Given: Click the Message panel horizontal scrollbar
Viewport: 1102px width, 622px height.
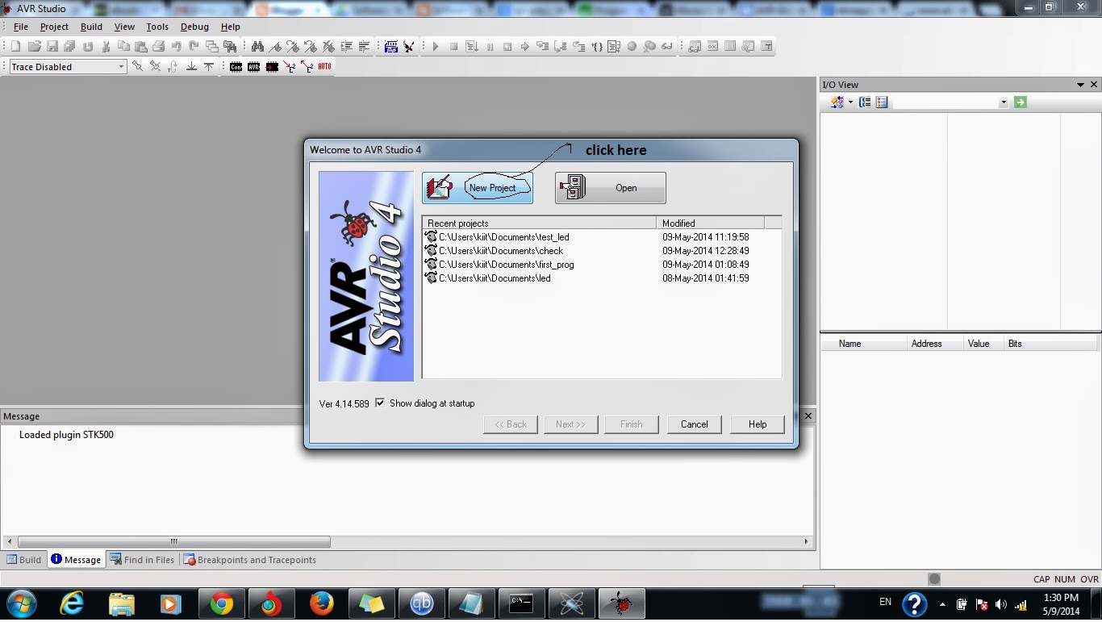Looking at the screenshot, I should [x=407, y=542].
